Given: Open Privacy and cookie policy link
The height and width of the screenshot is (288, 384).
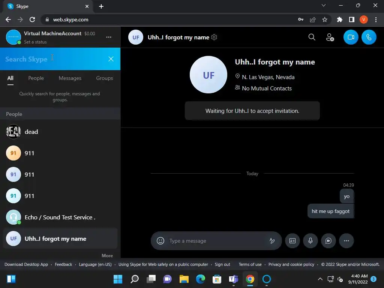Looking at the screenshot, I should [x=291, y=264].
